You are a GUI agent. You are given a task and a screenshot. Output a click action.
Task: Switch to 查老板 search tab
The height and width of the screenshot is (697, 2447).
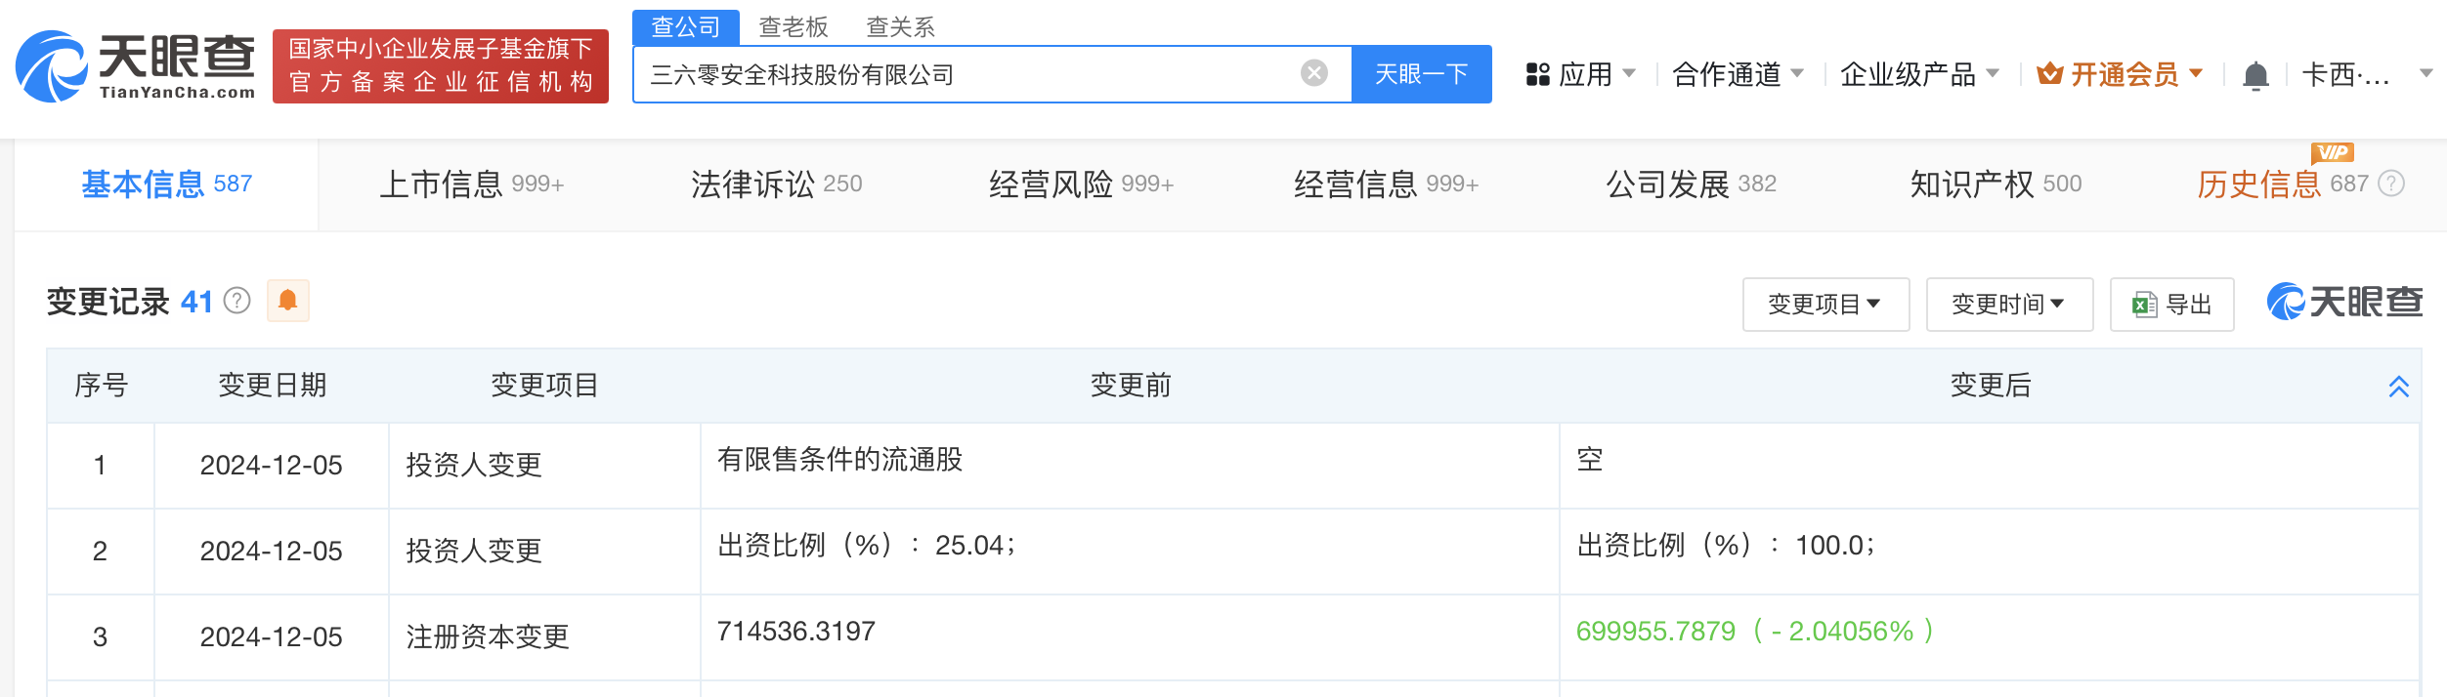click(793, 27)
